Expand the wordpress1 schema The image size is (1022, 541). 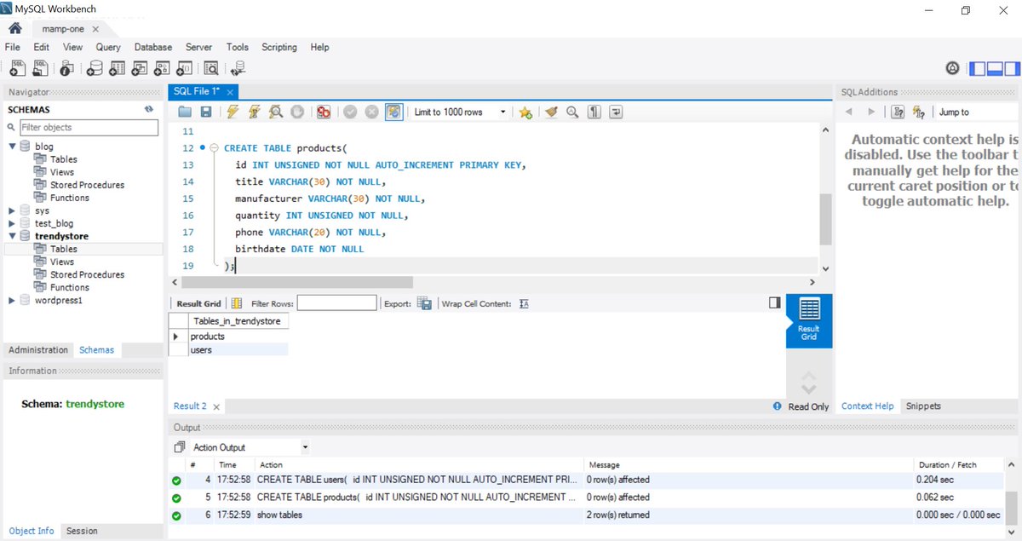point(12,300)
